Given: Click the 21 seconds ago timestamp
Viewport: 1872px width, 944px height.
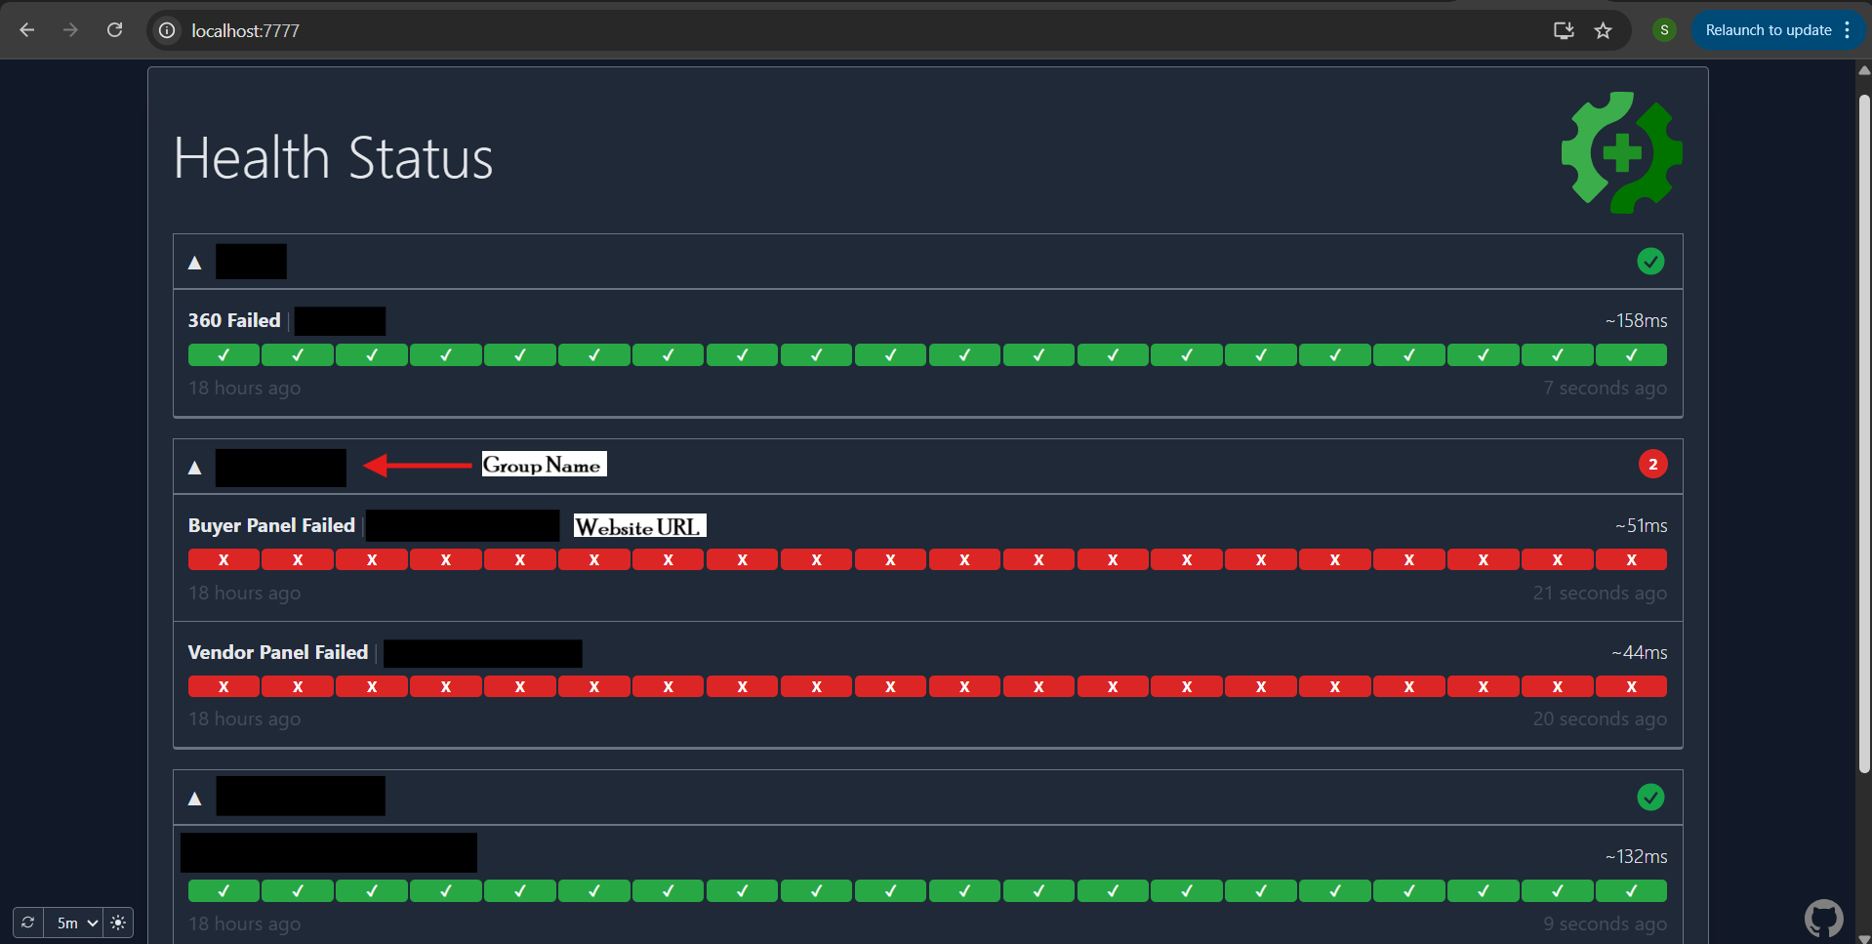Looking at the screenshot, I should click(x=1600, y=593).
